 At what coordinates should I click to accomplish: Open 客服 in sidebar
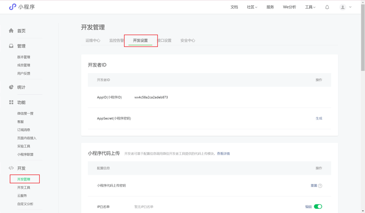[21, 122]
